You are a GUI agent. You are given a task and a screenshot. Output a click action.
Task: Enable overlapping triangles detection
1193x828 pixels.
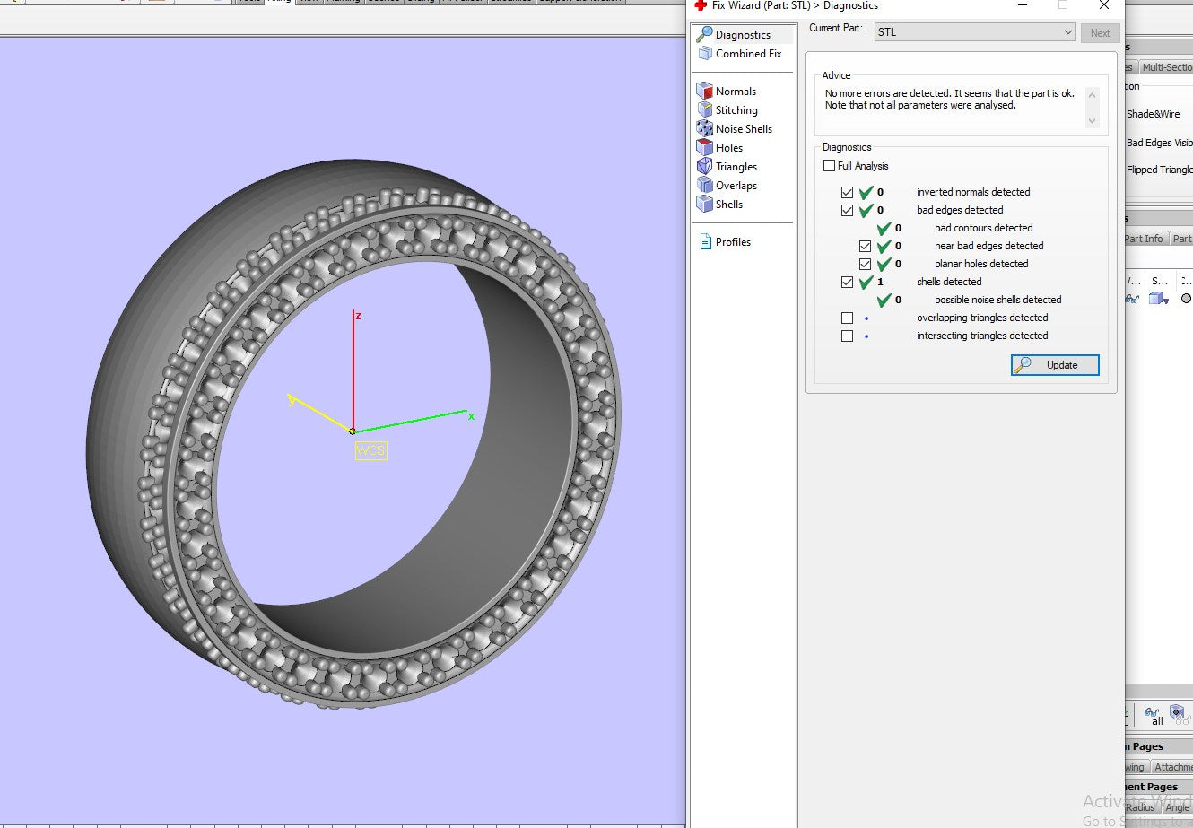point(847,318)
